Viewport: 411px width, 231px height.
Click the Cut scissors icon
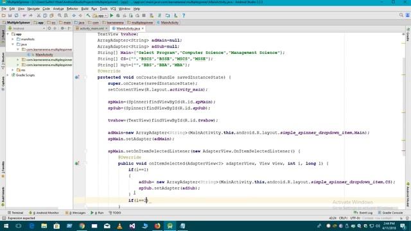point(39,15)
